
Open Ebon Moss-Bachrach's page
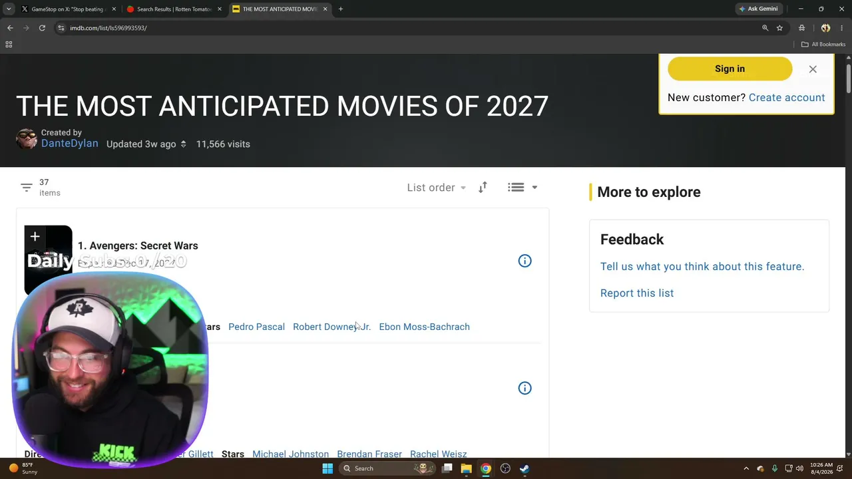pyautogui.click(x=424, y=327)
